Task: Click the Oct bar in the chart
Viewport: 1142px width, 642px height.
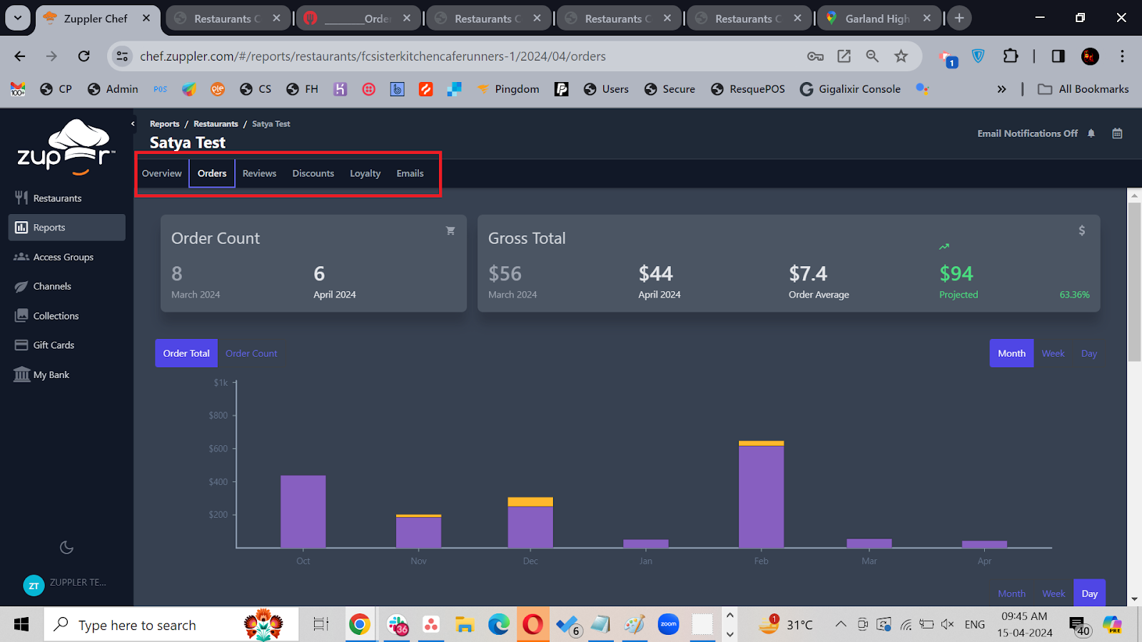Action: [303, 511]
